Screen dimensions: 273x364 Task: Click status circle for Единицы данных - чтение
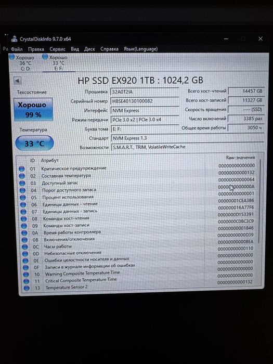click(23, 205)
